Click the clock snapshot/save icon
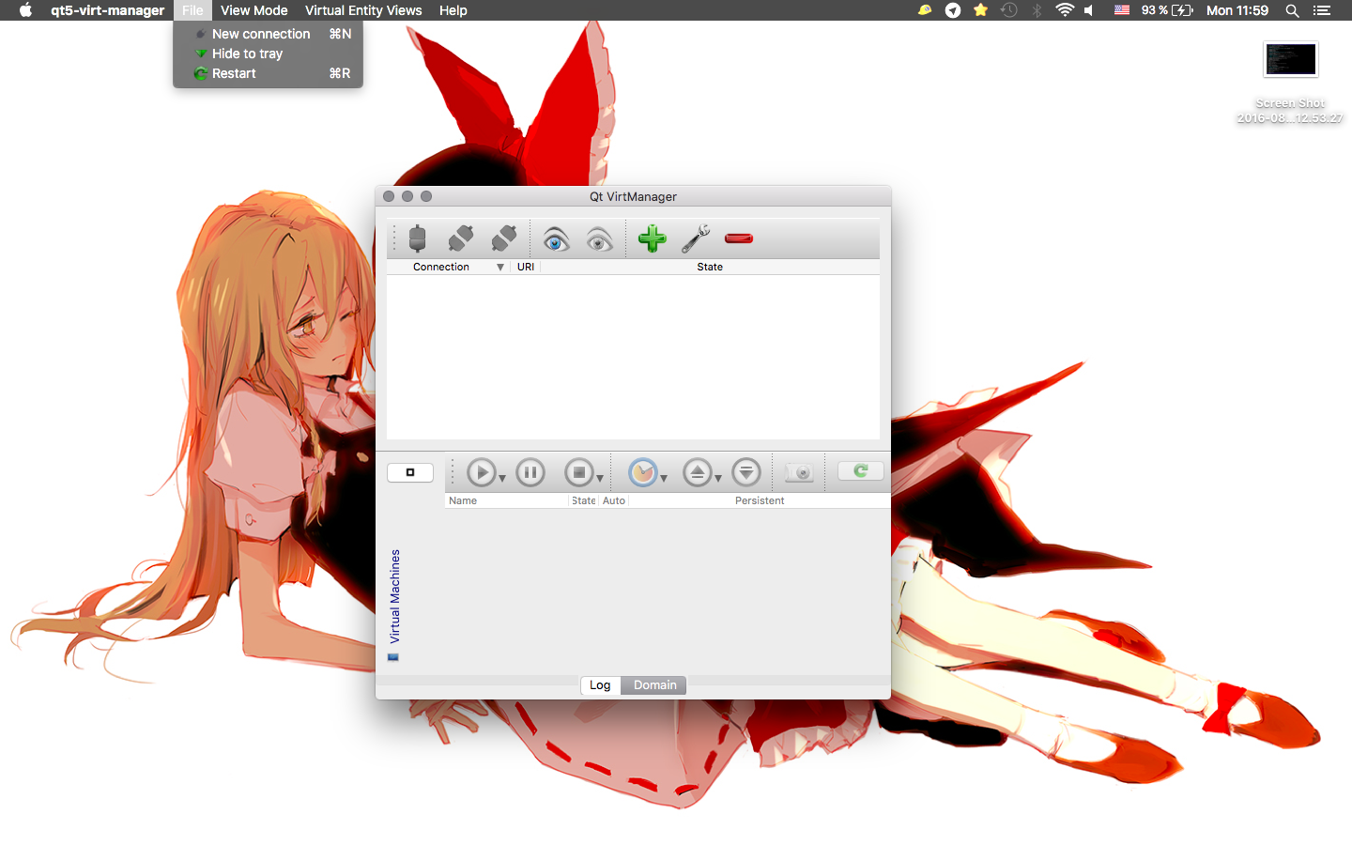Viewport: 1352px width, 845px height. [643, 472]
